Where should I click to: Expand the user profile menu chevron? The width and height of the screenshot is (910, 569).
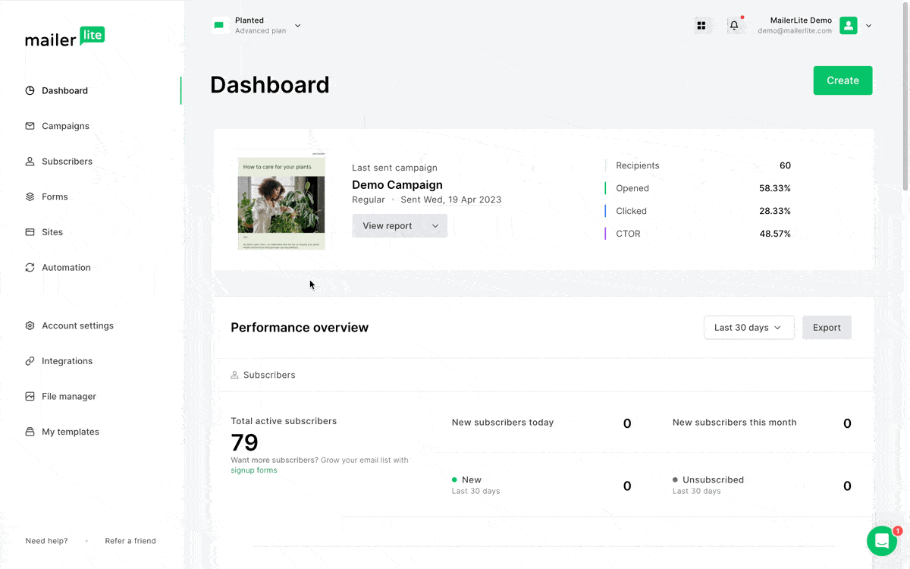coord(868,26)
